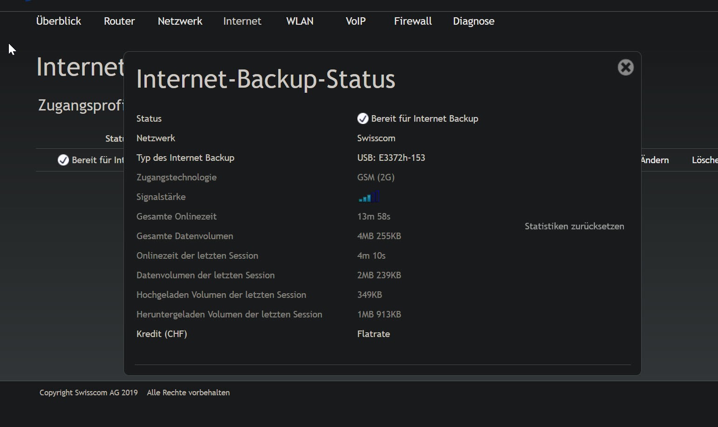The image size is (718, 427).
Task: Click the status checkmark in the background profile row
Action: (x=63, y=160)
